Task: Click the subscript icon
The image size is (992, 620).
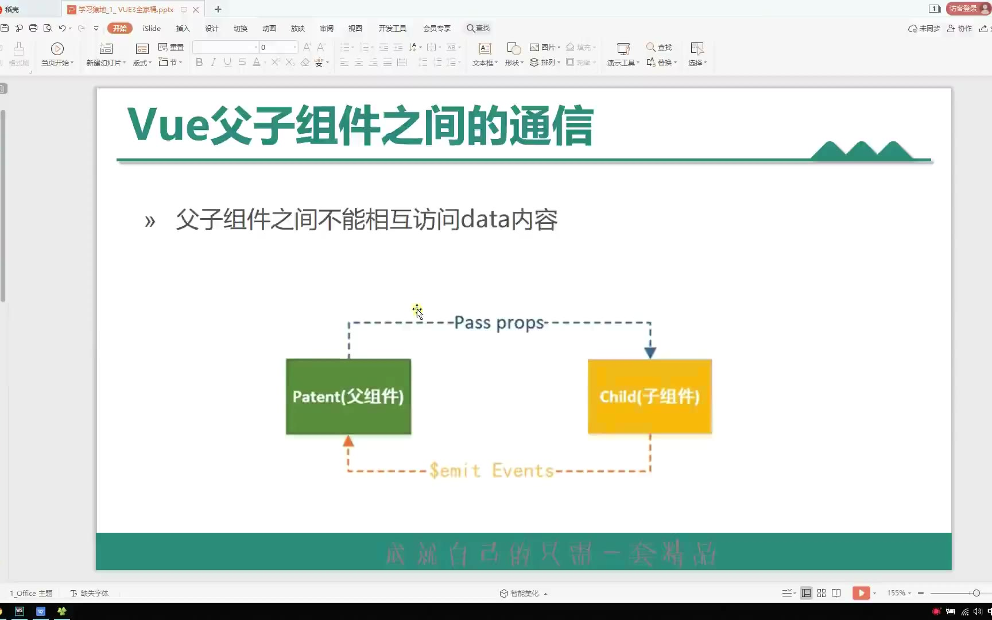Action: pos(290,62)
